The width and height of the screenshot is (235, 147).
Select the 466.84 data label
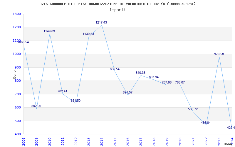click(206, 123)
